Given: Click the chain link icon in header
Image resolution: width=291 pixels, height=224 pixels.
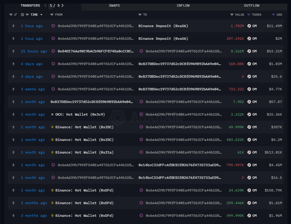Looking at the screenshot, I should tap(15, 15).
